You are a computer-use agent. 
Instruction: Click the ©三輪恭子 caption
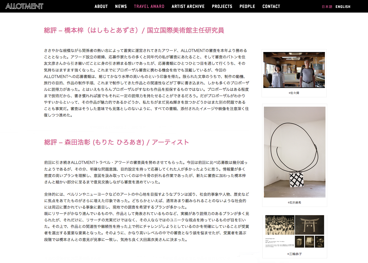coord(294,254)
